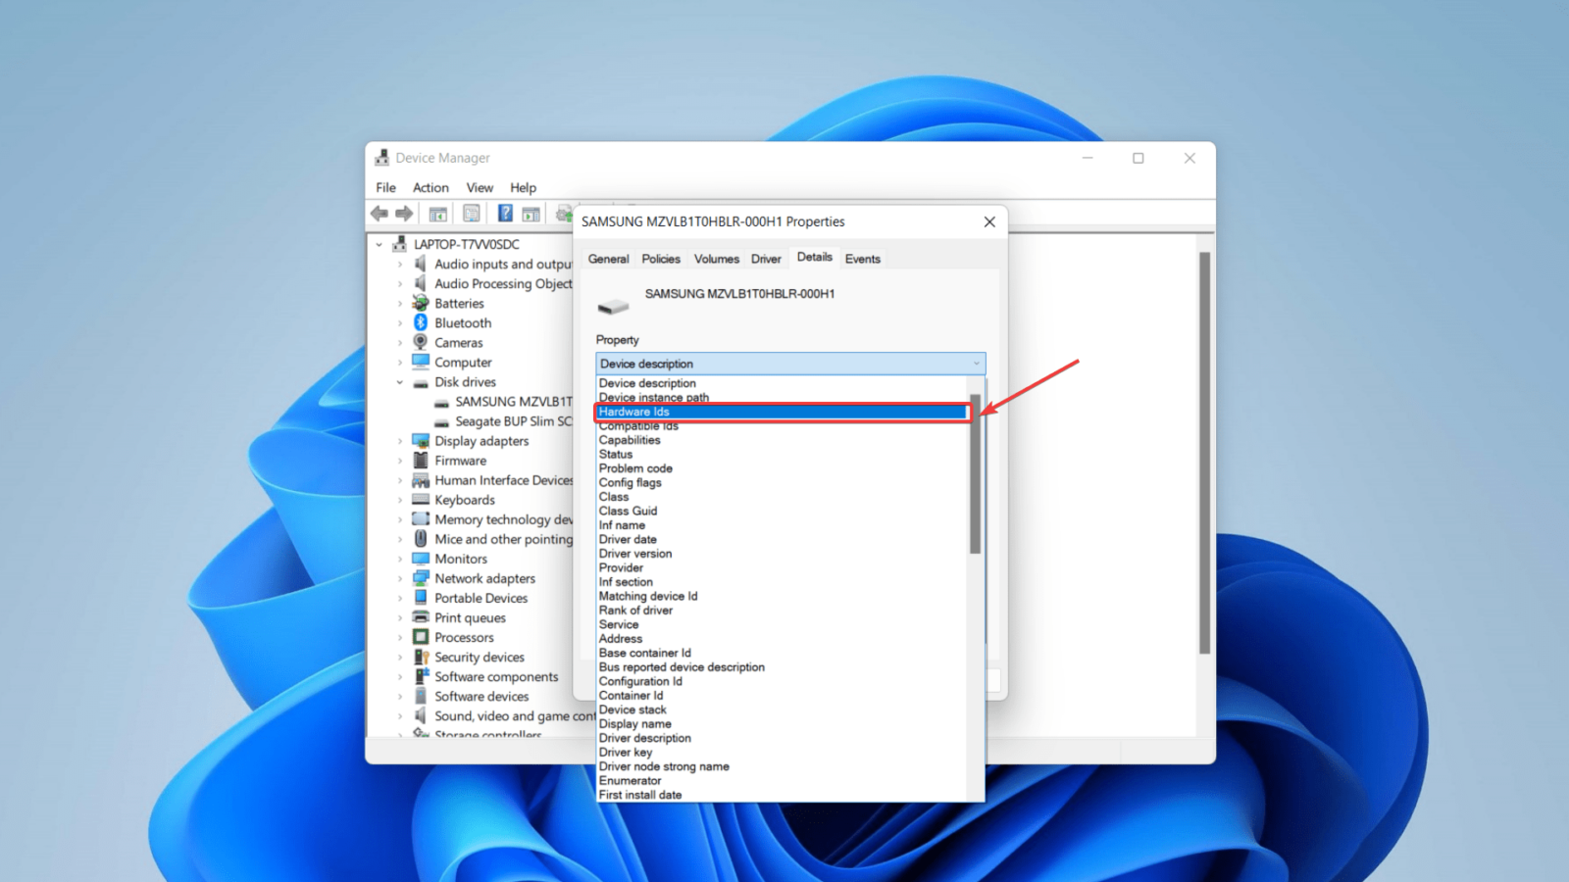Expand the Network adapters category
Image resolution: width=1569 pixels, height=882 pixels.
click(x=400, y=578)
